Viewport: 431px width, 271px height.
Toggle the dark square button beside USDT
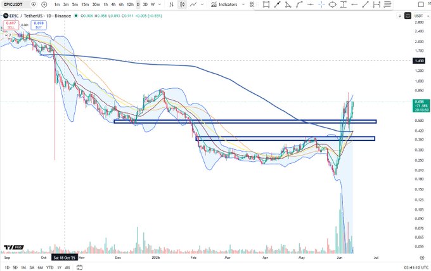[x=408, y=16]
